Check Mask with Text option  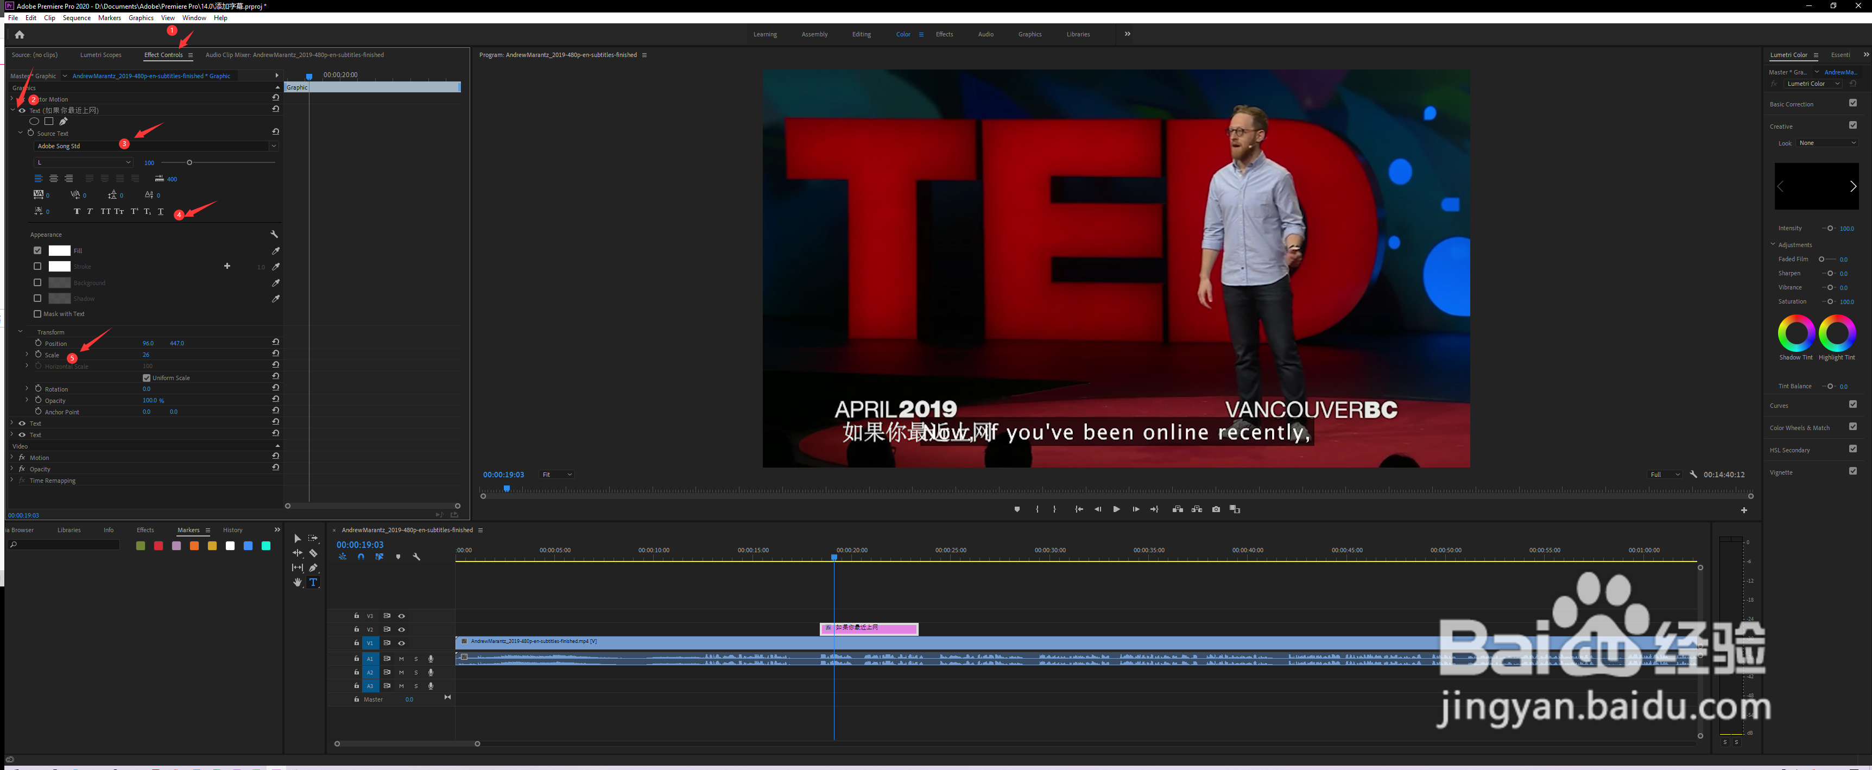click(x=38, y=314)
